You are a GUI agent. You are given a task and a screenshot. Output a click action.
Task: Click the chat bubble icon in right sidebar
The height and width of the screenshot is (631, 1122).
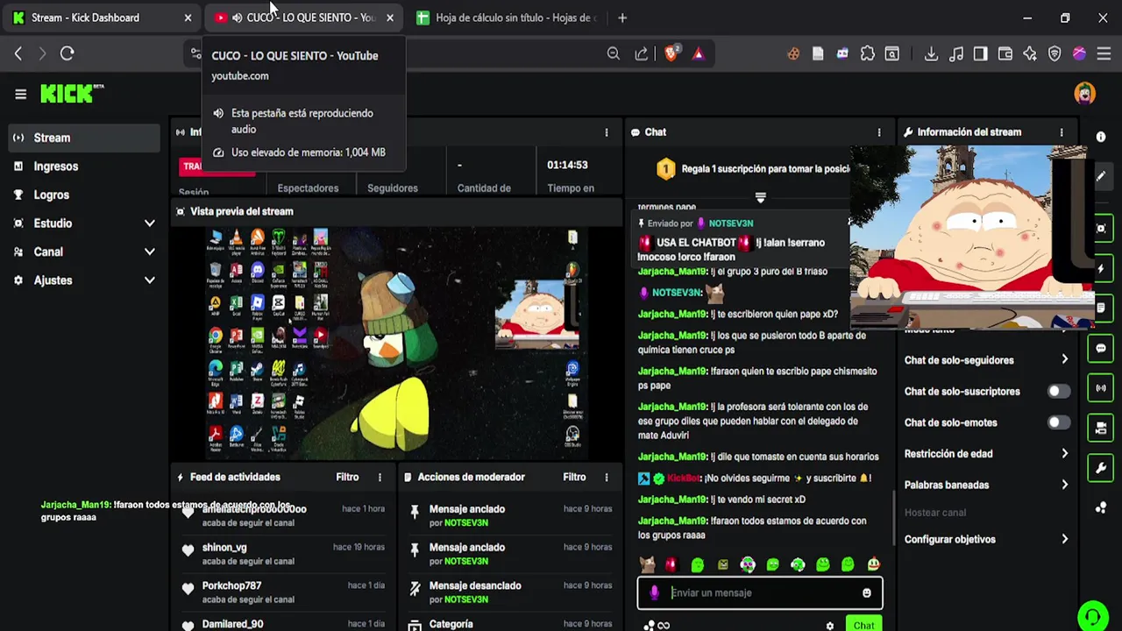(x=1101, y=348)
